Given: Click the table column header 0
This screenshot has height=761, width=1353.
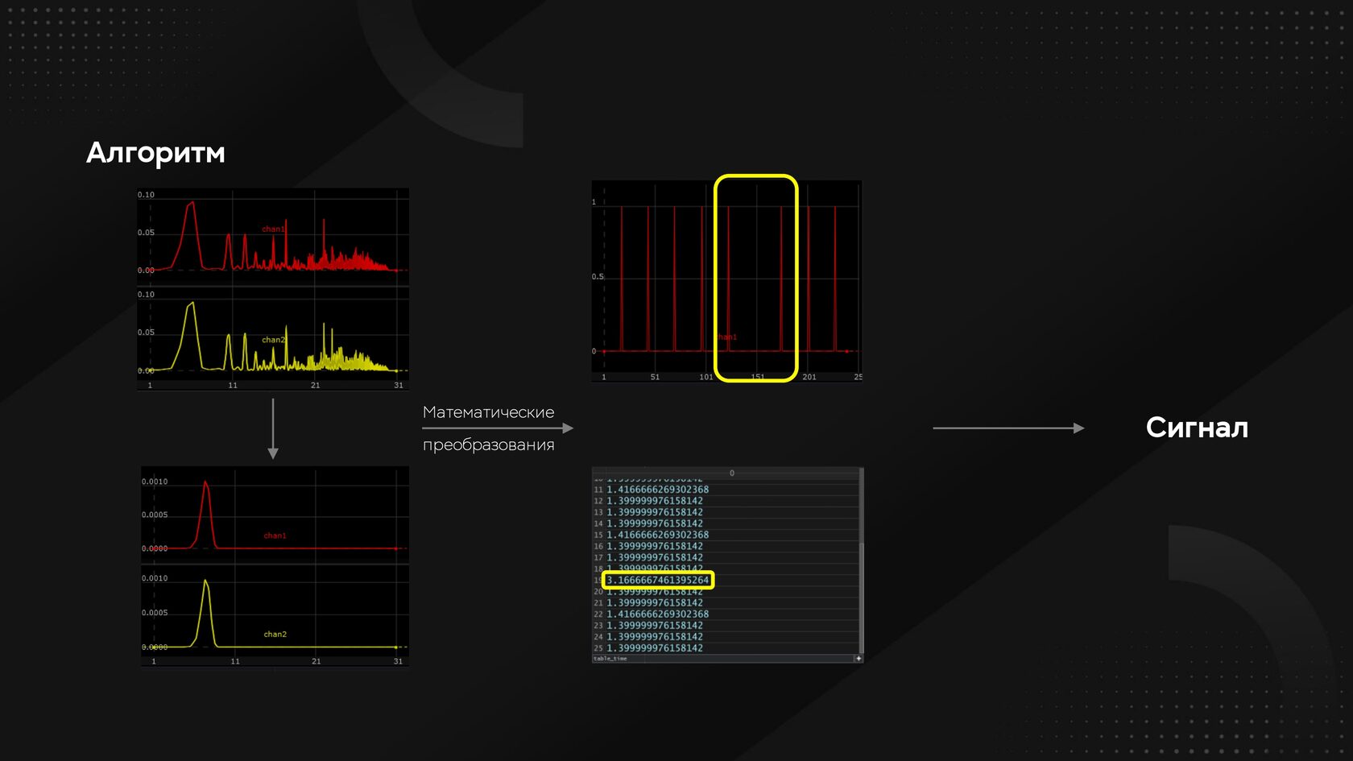Looking at the screenshot, I should [x=731, y=474].
